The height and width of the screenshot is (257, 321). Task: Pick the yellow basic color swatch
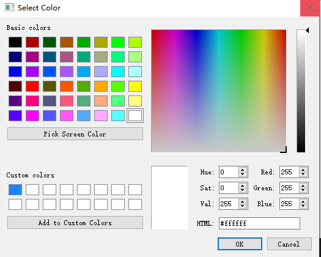[x=135, y=86]
